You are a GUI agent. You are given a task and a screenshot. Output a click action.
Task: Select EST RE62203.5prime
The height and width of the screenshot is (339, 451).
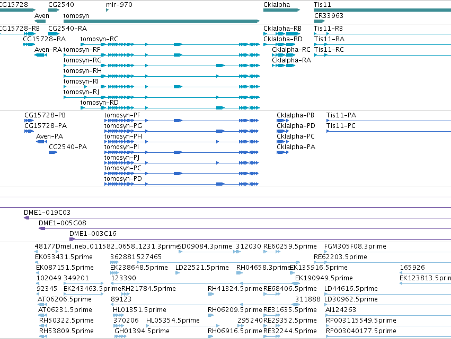(x=383, y=262)
